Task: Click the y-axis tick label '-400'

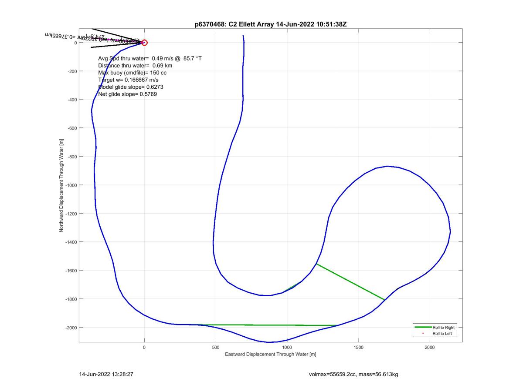Action: point(71,100)
